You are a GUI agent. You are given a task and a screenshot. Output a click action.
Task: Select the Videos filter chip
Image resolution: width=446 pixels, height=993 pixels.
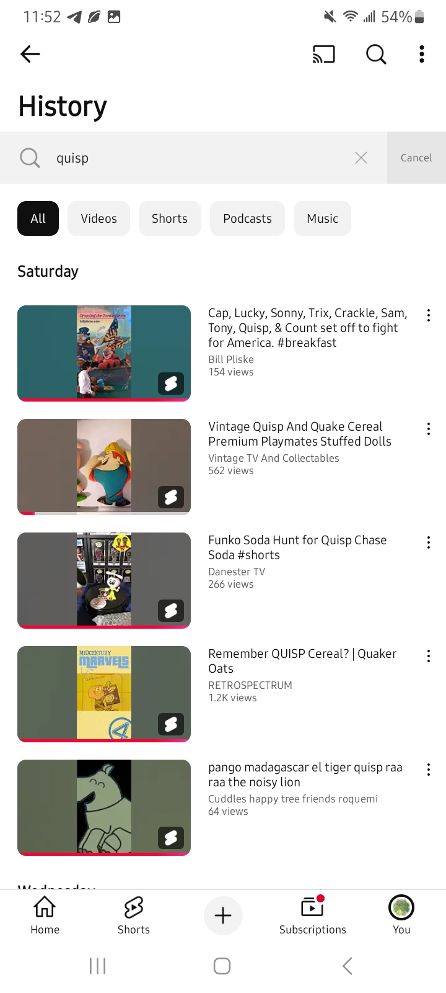click(98, 218)
